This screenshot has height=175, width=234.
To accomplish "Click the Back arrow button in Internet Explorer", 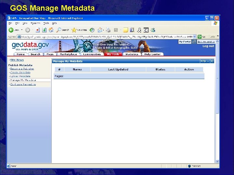I will (11, 30).
